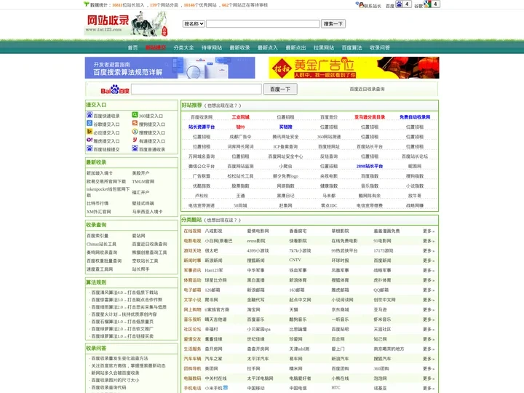Open the 中关村在线 link
This screenshot has width=524, height=393.
215,378
